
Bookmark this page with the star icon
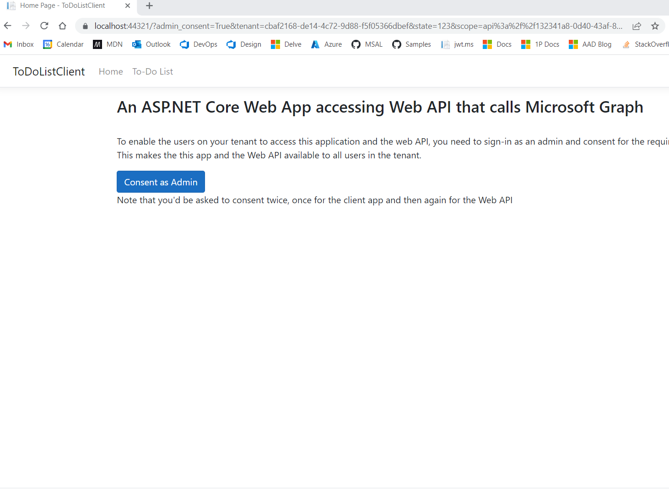point(655,26)
